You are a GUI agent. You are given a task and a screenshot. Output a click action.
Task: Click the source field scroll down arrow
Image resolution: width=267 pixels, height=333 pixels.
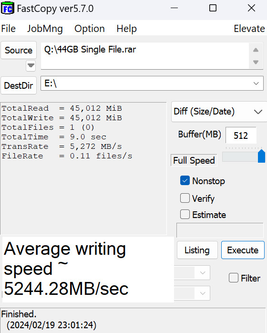coord(256,62)
